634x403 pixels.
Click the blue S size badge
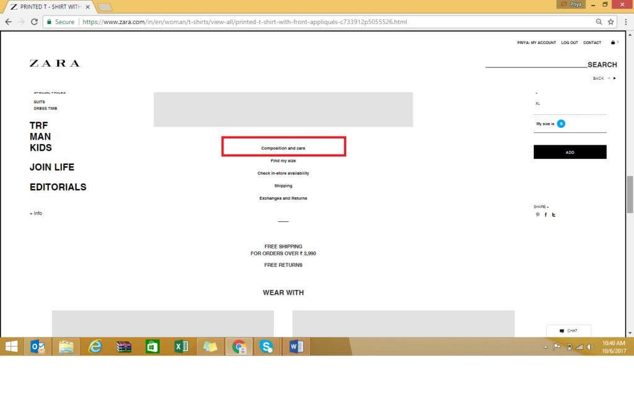(x=561, y=124)
